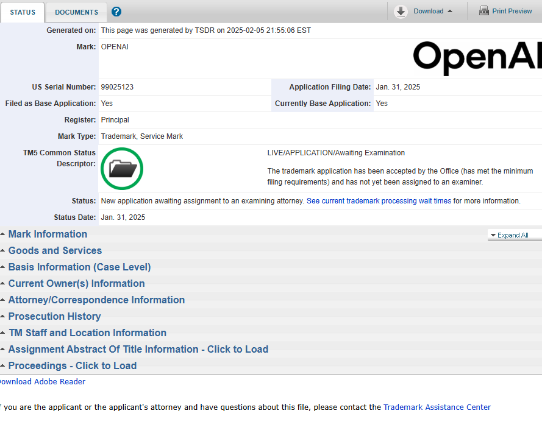Expand the Goods and Services section
Image resolution: width=542 pixels, height=430 pixels.
pos(55,251)
